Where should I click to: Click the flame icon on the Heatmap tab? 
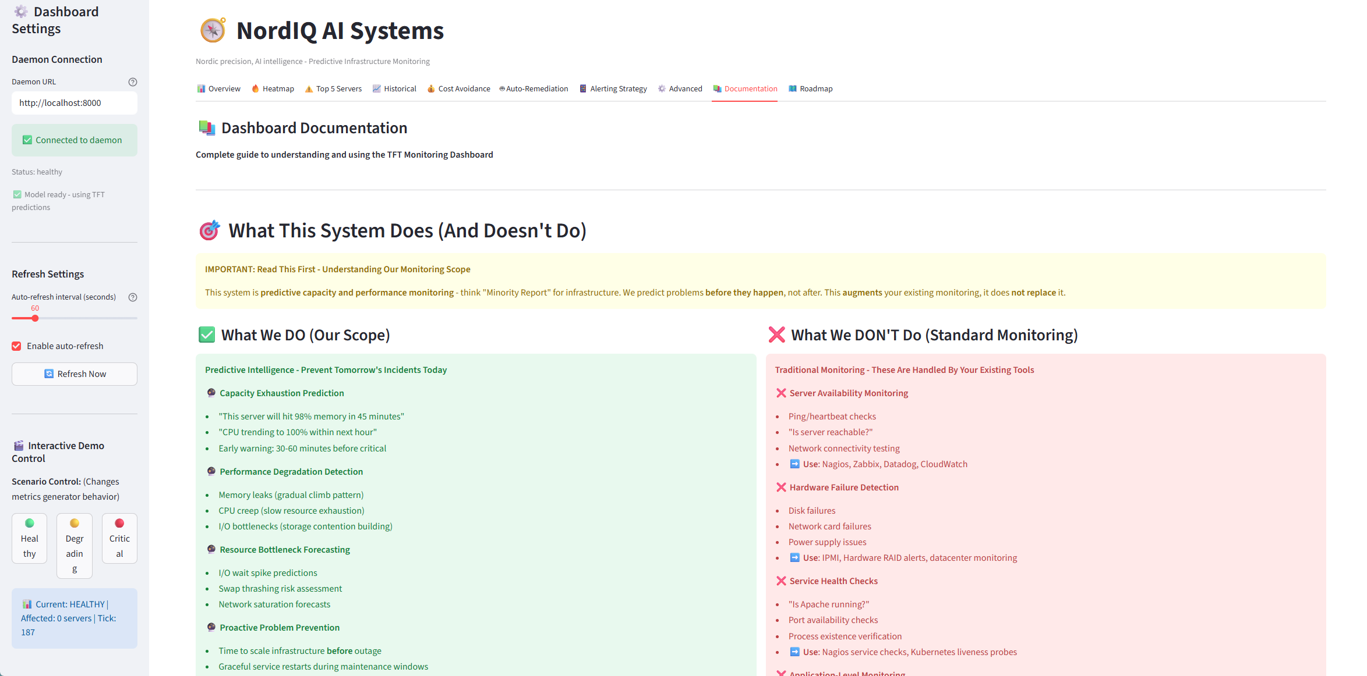coord(256,88)
